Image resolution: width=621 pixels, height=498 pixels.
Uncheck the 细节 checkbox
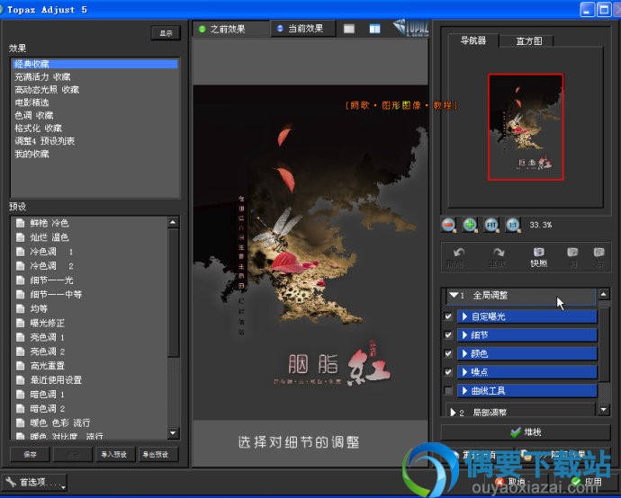tap(448, 335)
